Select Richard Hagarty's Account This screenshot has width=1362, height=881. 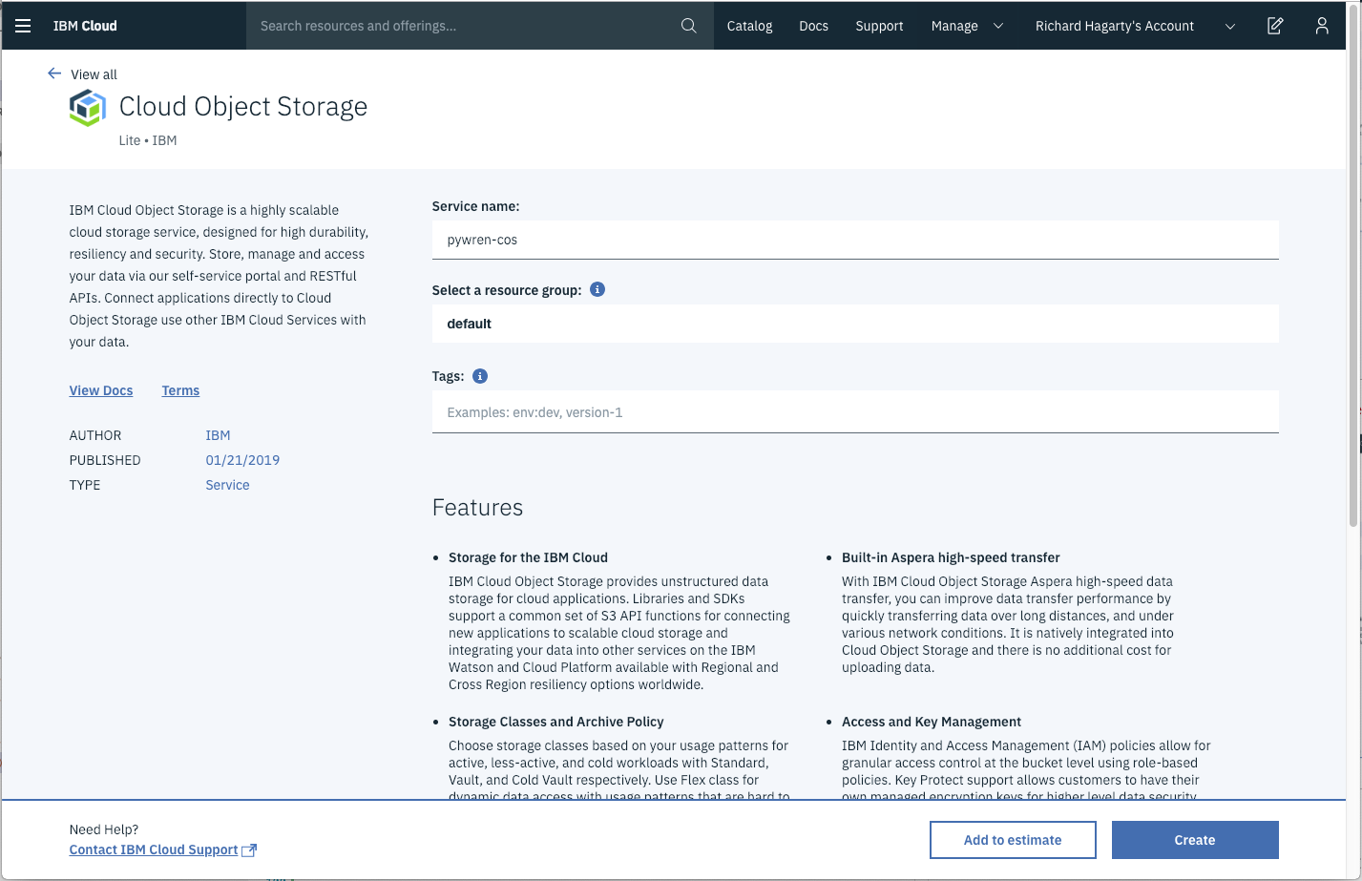[x=1115, y=26]
